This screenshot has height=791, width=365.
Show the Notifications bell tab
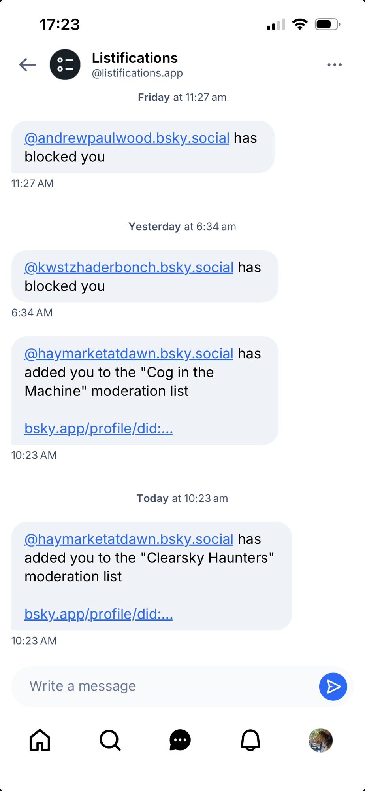[x=250, y=740]
